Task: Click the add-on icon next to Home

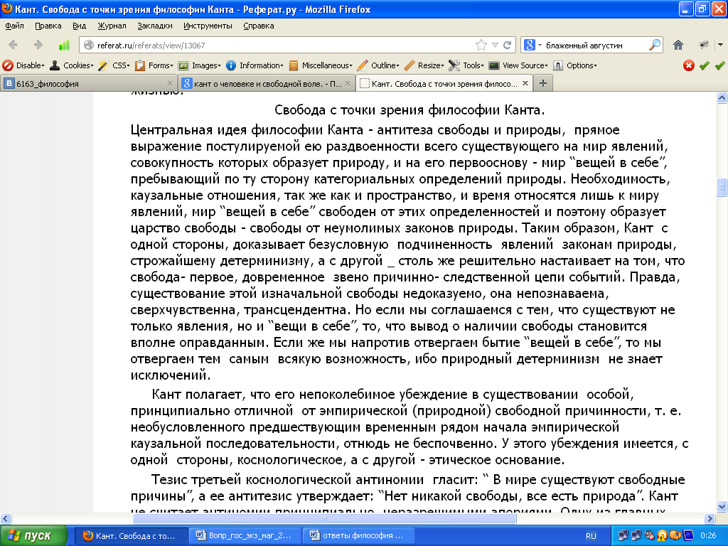Action: click(x=703, y=45)
